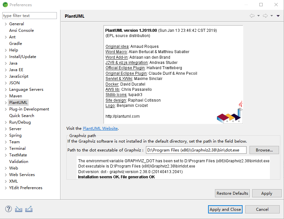Click the http://plantuml.com text
284x219 pixels.
click(x=122, y=116)
